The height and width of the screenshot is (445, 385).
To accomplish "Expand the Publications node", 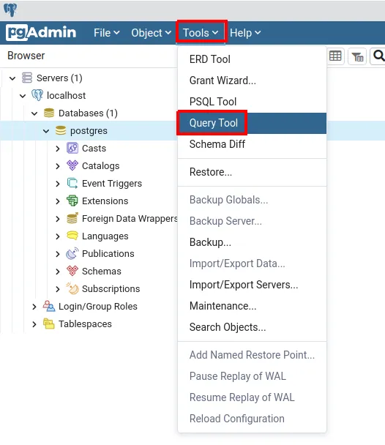I will pos(58,254).
